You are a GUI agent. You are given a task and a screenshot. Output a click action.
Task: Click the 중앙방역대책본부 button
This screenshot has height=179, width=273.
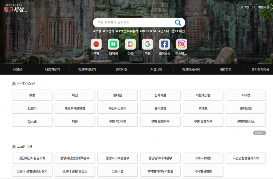pos(160,158)
